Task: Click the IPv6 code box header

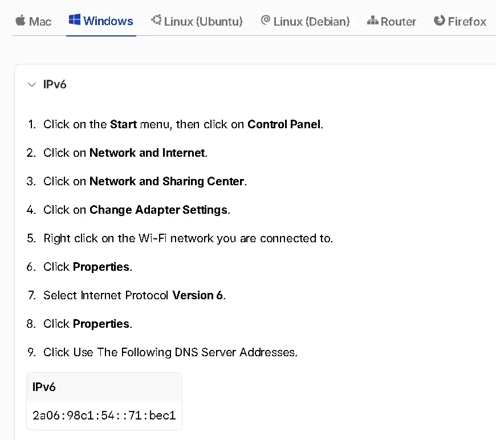Action: [104, 387]
